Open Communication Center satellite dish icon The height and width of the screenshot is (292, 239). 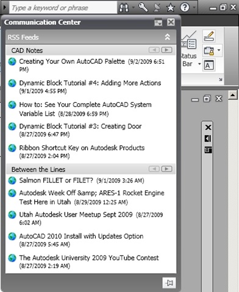[x=157, y=8]
